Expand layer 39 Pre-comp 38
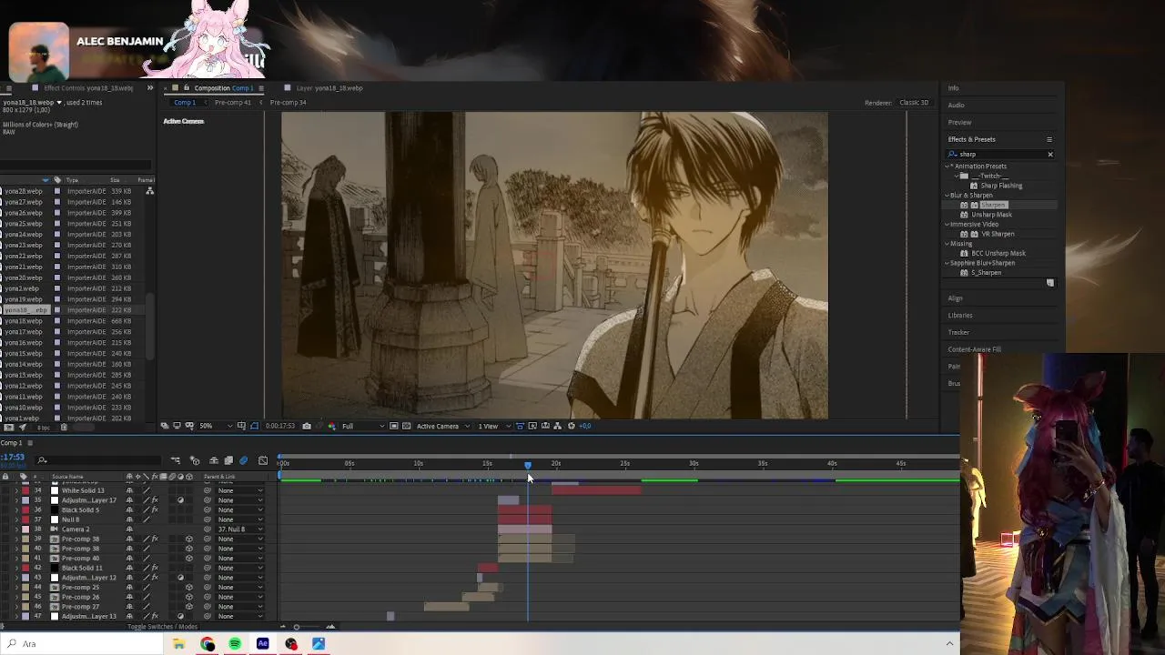The image size is (1165, 655). pos(15,539)
